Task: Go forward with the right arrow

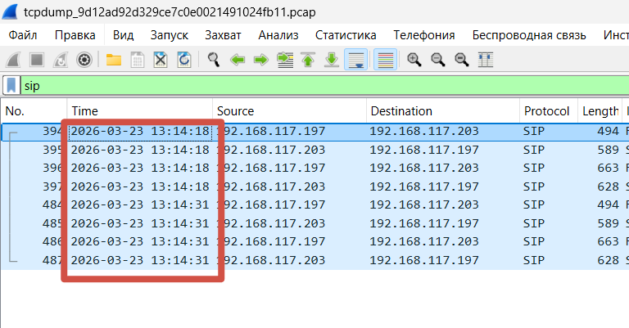Action: point(261,61)
